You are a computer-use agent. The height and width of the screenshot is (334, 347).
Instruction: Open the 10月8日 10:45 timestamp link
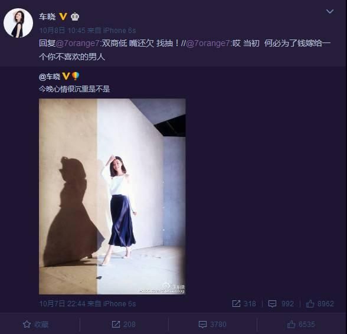pyautogui.click(x=62, y=30)
